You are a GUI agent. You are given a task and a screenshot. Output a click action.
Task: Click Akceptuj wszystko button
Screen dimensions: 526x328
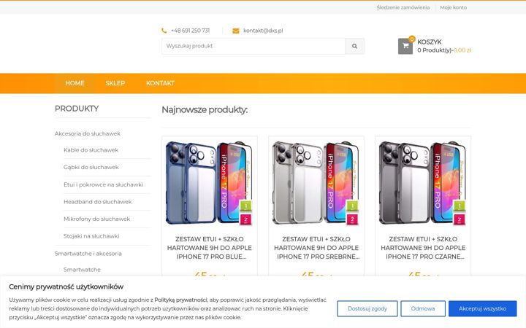tap(482, 308)
